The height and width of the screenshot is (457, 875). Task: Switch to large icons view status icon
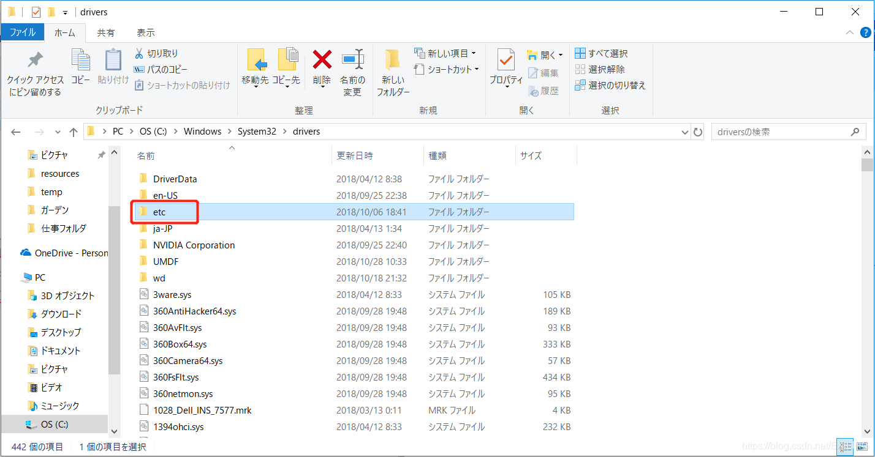(x=862, y=447)
